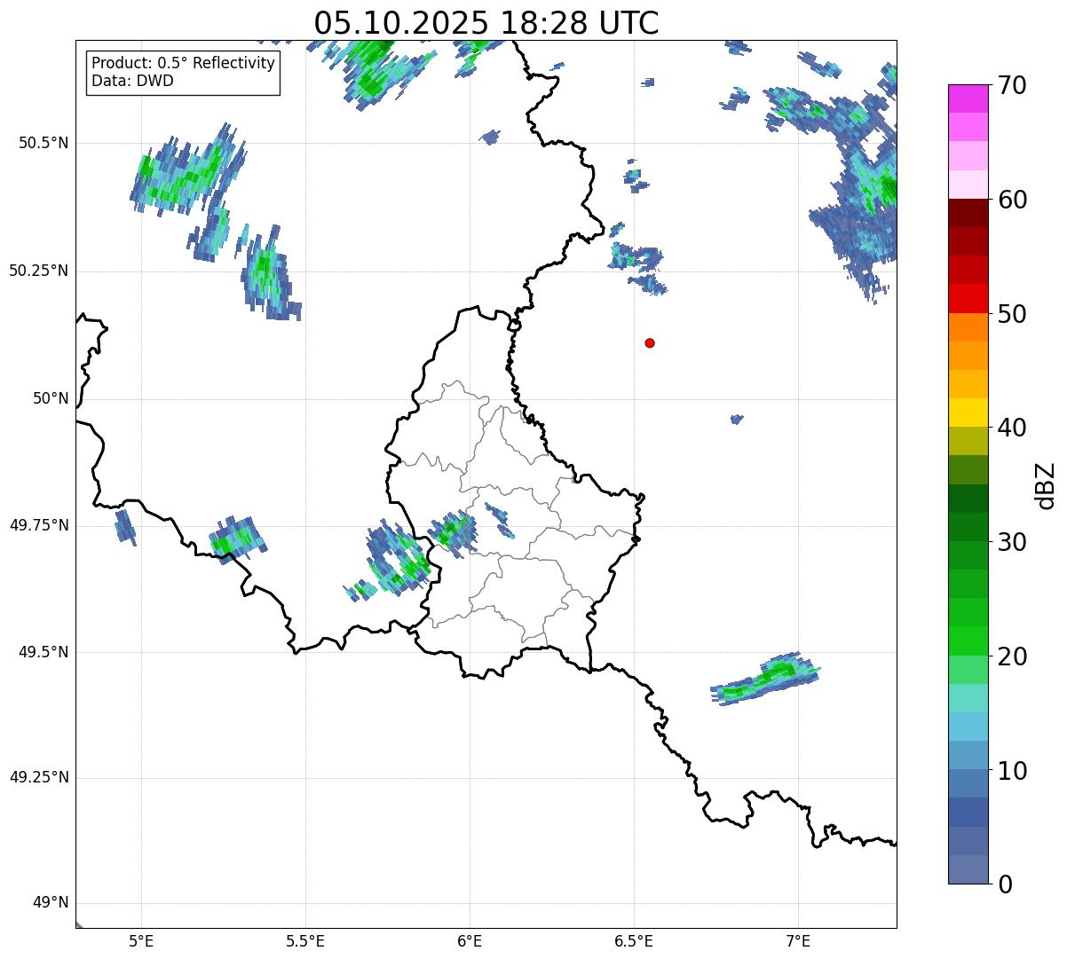Click the 0 label on the colorbar
This screenshot has height=959, width=1067.
(x=1004, y=884)
